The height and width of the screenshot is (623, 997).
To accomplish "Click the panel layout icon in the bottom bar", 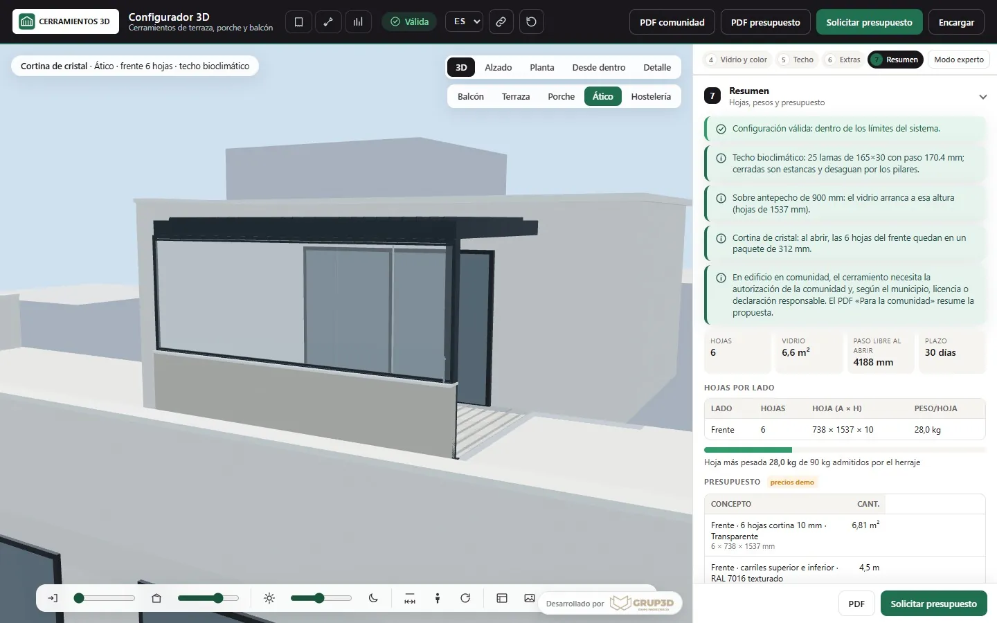I will click(x=502, y=598).
